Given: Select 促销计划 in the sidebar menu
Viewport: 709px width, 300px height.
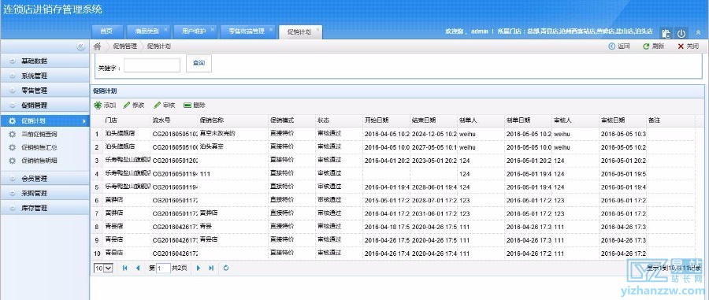Looking at the screenshot, I should [45, 121].
